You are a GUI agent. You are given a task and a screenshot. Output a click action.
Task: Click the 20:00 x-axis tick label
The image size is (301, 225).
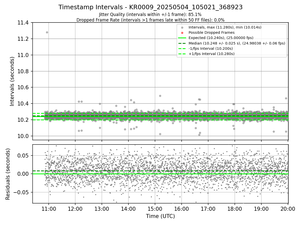[288, 209]
